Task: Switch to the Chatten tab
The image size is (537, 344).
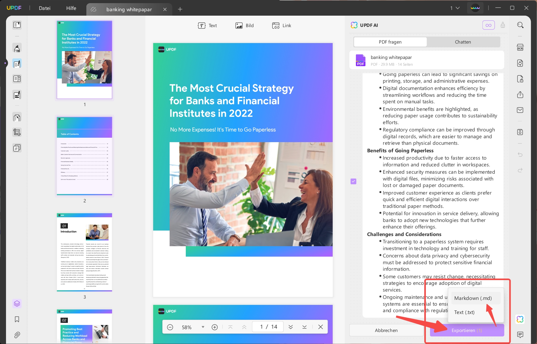Action: [463, 42]
